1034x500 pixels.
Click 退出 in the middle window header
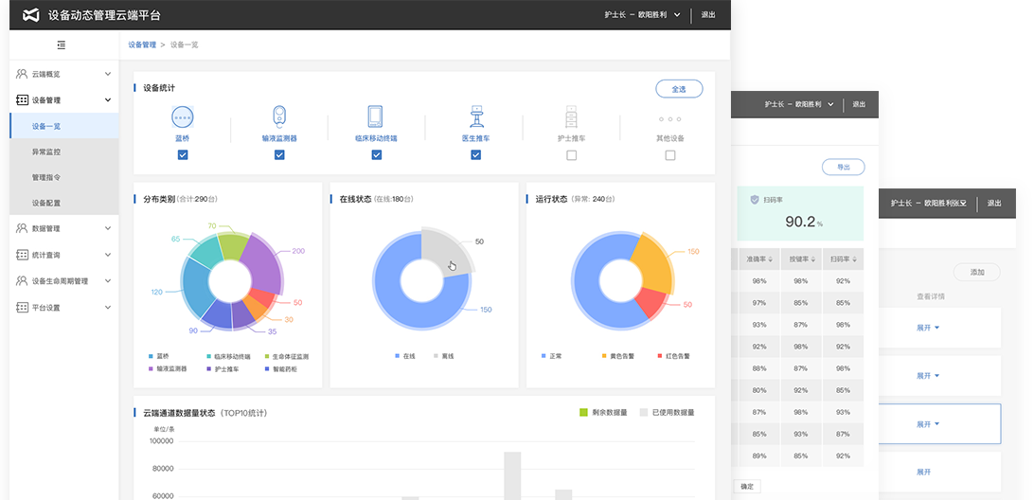point(859,104)
